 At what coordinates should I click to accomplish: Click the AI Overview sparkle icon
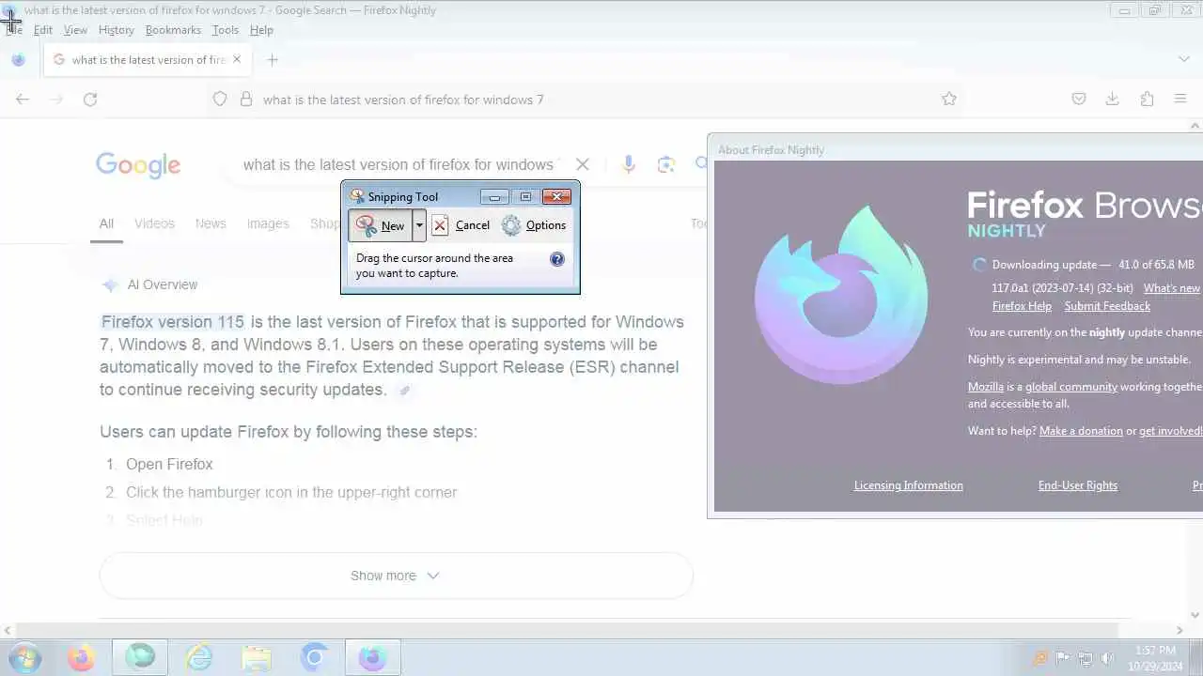pyautogui.click(x=110, y=284)
